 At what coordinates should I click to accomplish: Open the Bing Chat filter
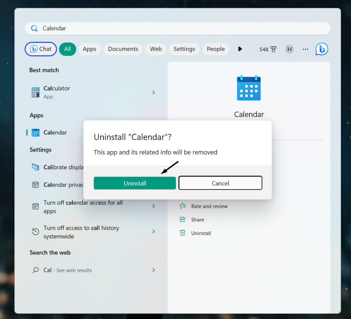41,49
